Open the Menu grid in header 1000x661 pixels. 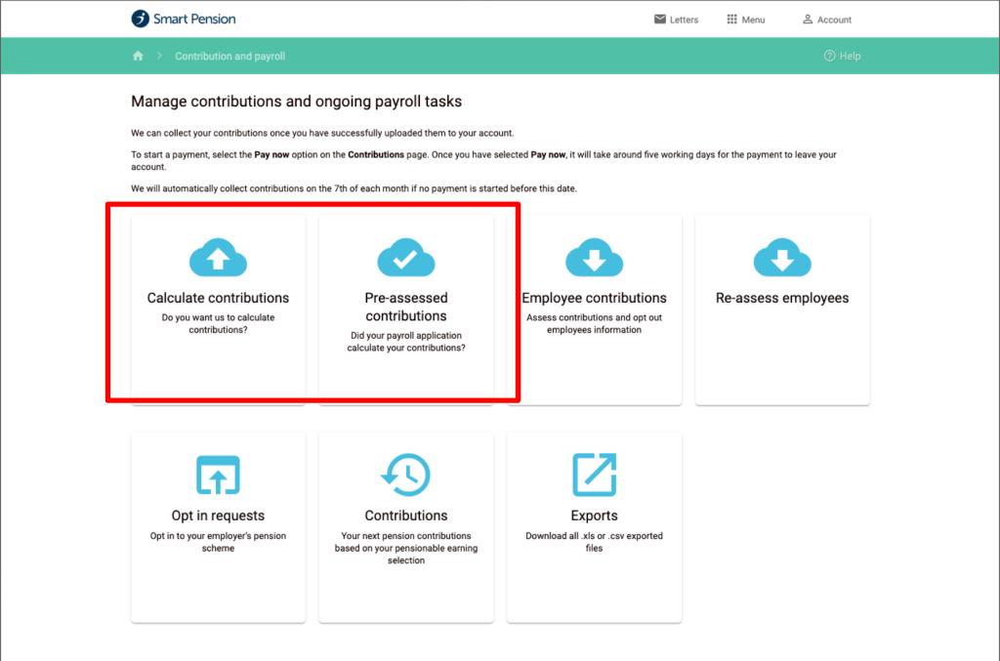coord(746,20)
